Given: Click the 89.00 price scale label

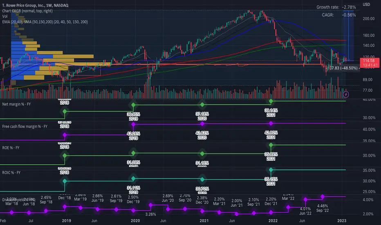Looking at the screenshot, I should point(368,79).
